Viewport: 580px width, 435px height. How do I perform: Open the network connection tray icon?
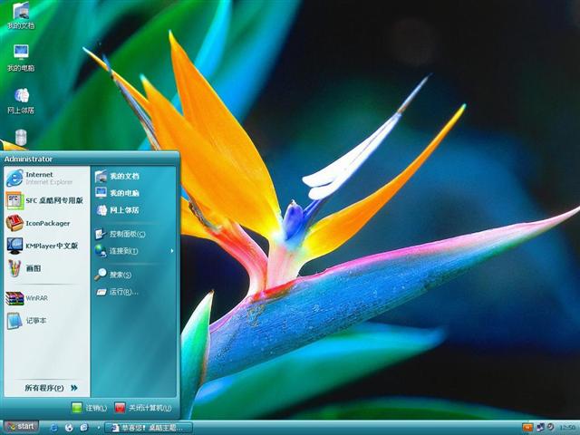[540, 428]
